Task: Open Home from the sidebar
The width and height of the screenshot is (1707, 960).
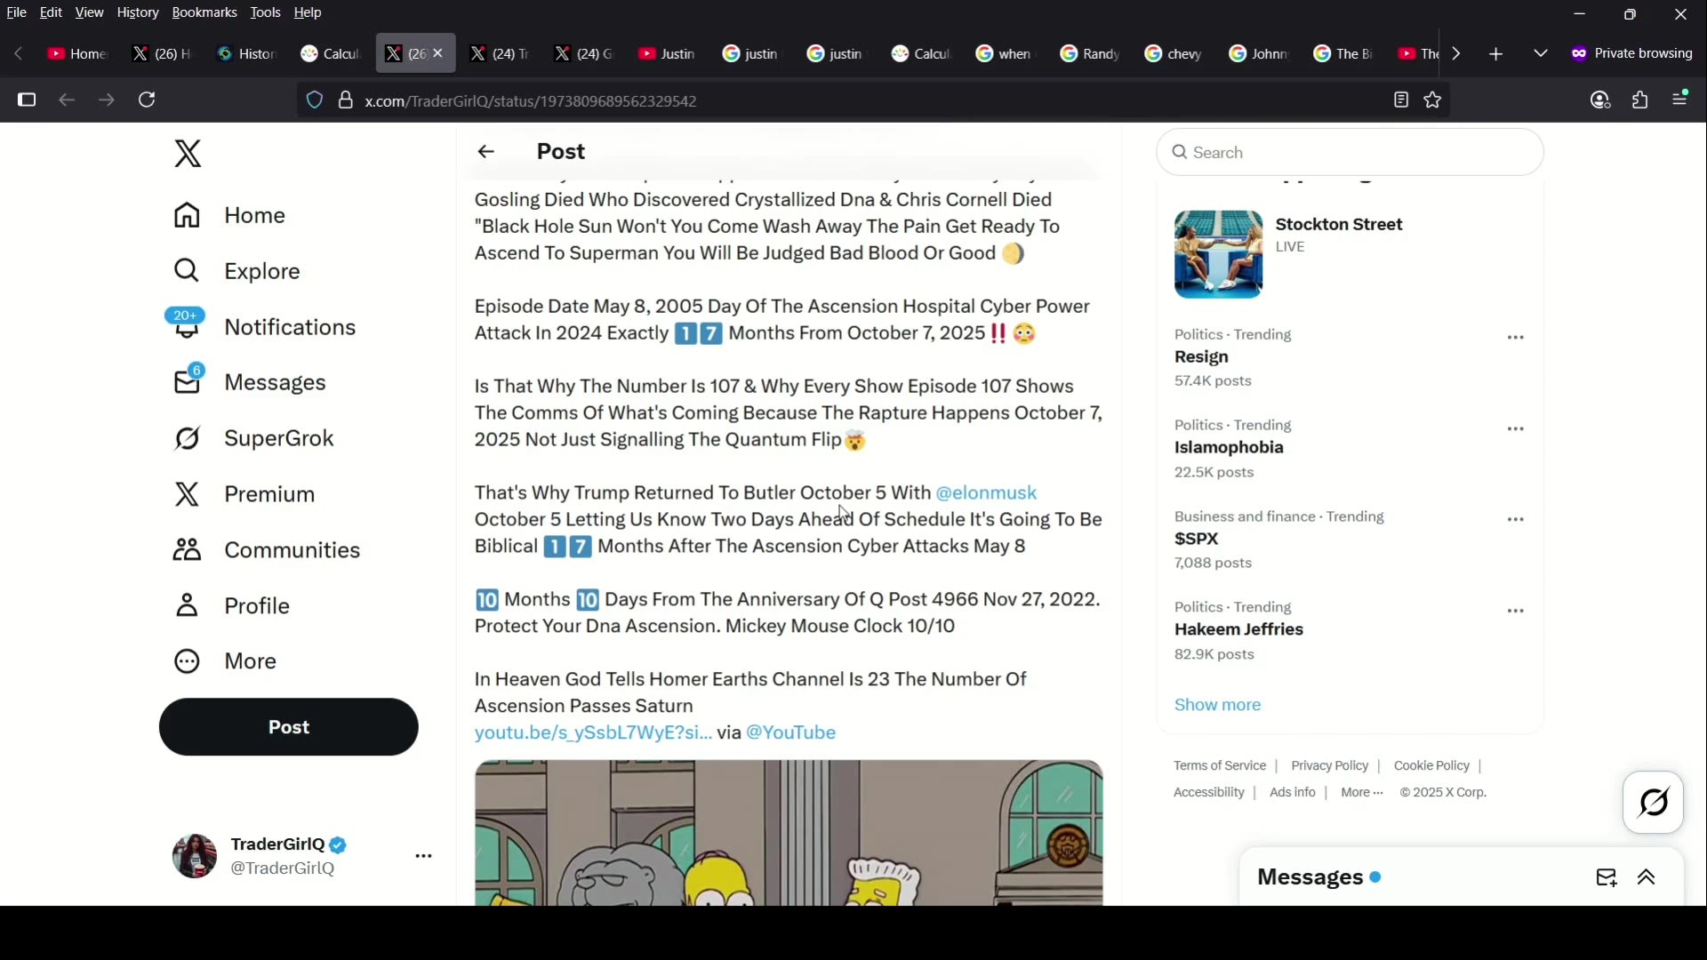Action: pos(229,216)
